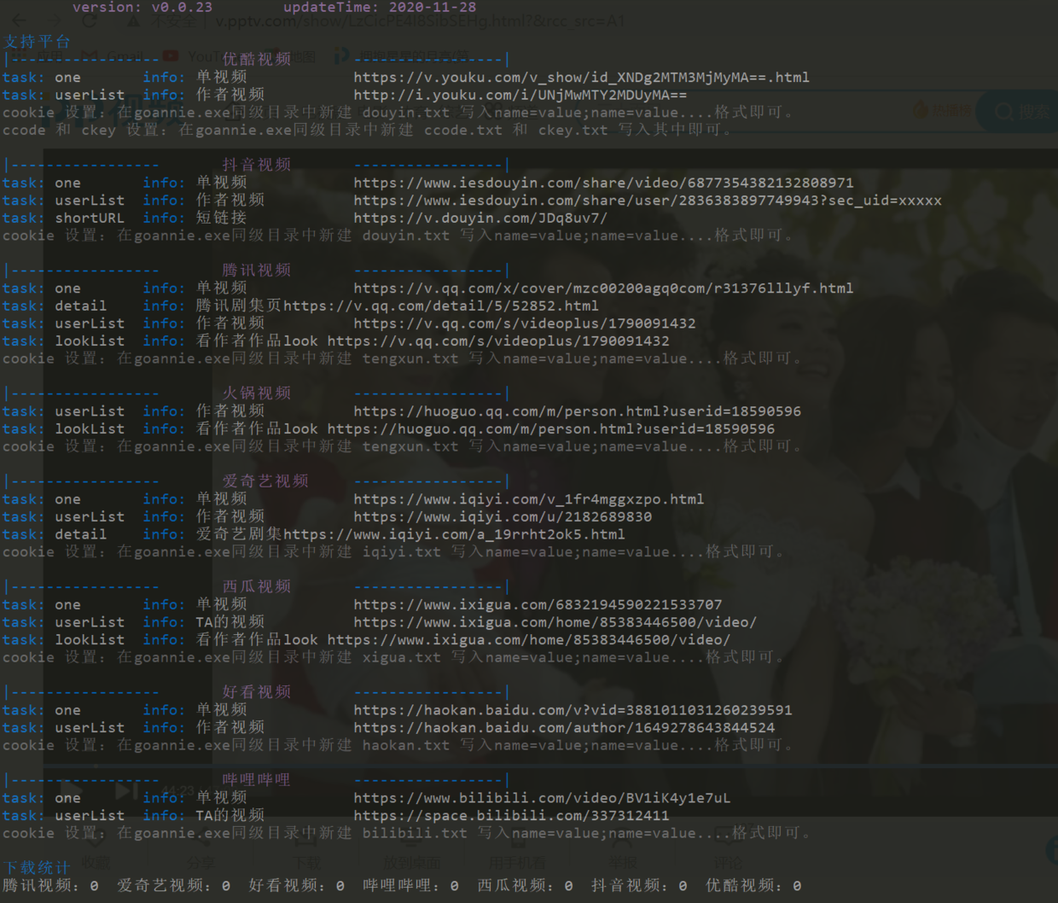Click the bilibili.txt cookie instruction line
The width and height of the screenshot is (1058, 903).
coord(407,833)
